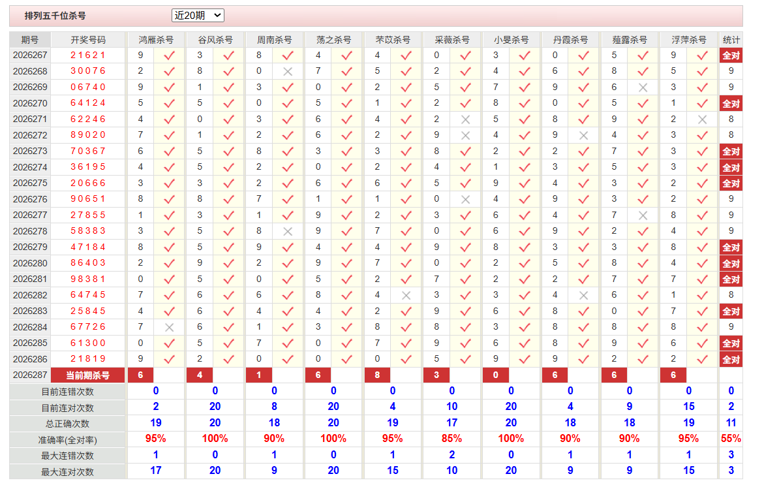
Task: Click the red 当前期杀号 label
Action: pos(88,375)
